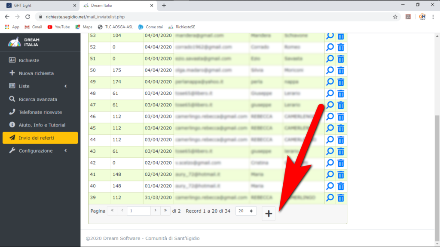Screen dimensions: 440x247
Task: Click trash icon for record 39
Action: pyautogui.click(x=341, y=198)
